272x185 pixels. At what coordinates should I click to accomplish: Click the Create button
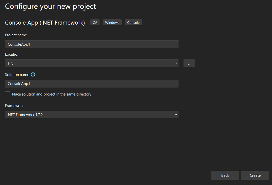coord(255,175)
